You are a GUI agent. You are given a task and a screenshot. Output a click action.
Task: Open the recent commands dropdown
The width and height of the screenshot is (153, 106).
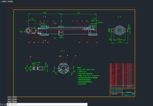click(x=9, y=105)
